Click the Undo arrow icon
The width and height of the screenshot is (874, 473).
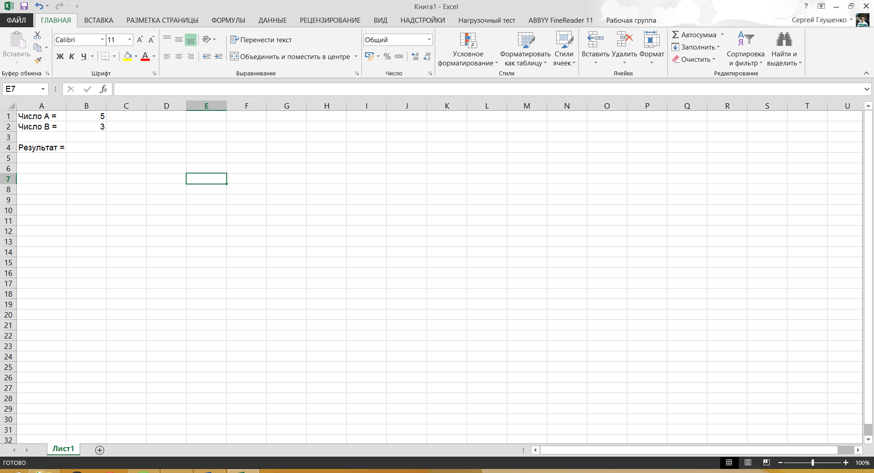[39, 6]
